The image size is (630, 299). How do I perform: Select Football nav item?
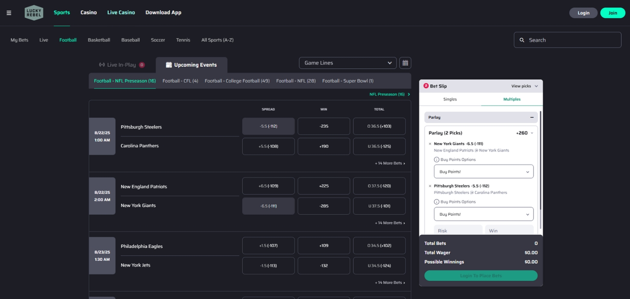coord(68,40)
